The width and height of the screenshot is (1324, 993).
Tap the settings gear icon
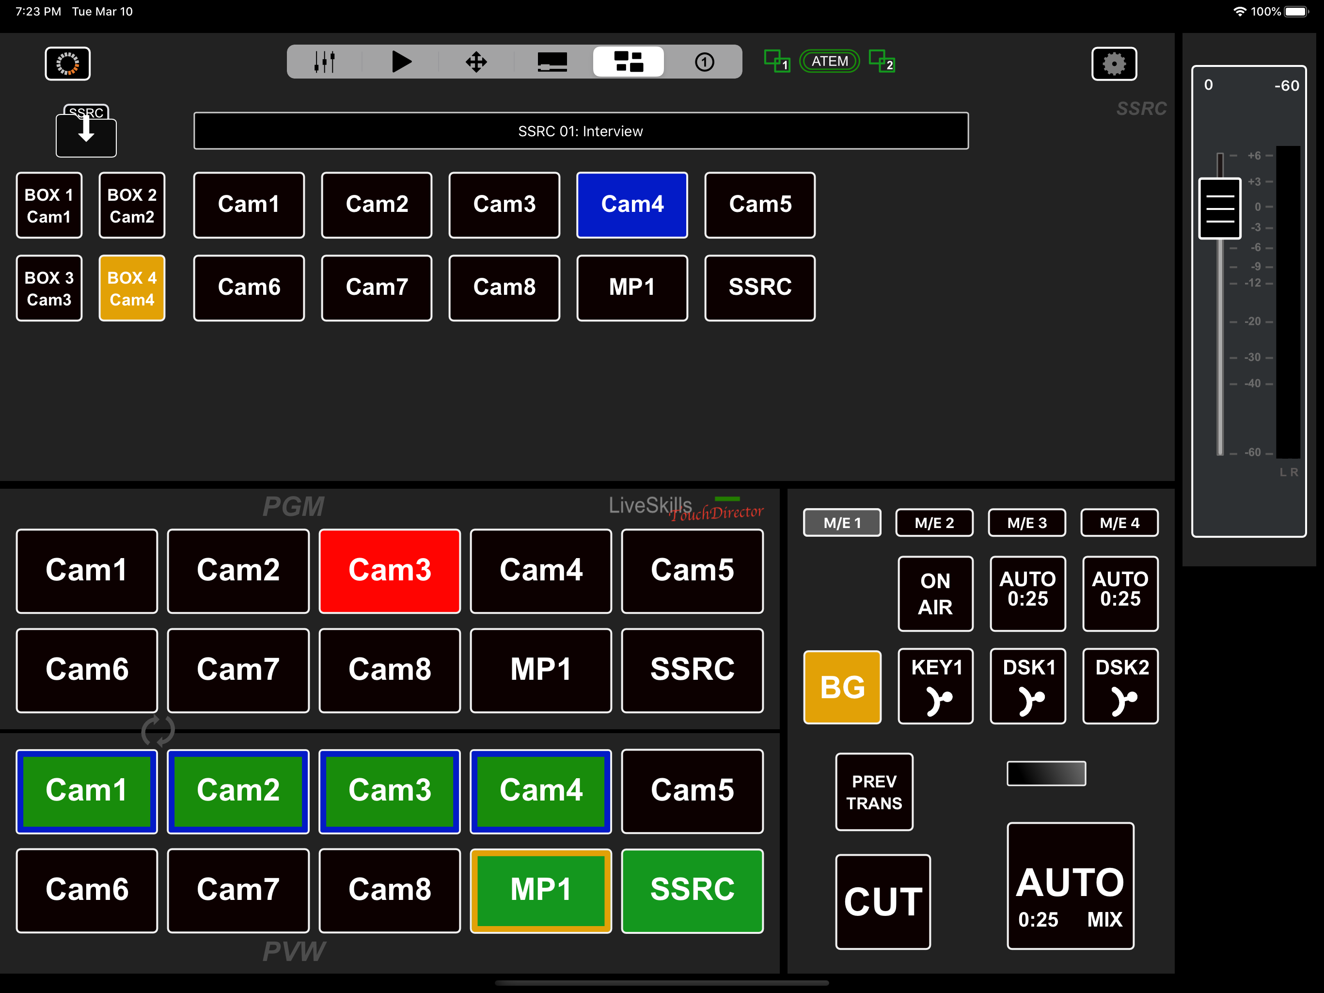point(1113,64)
